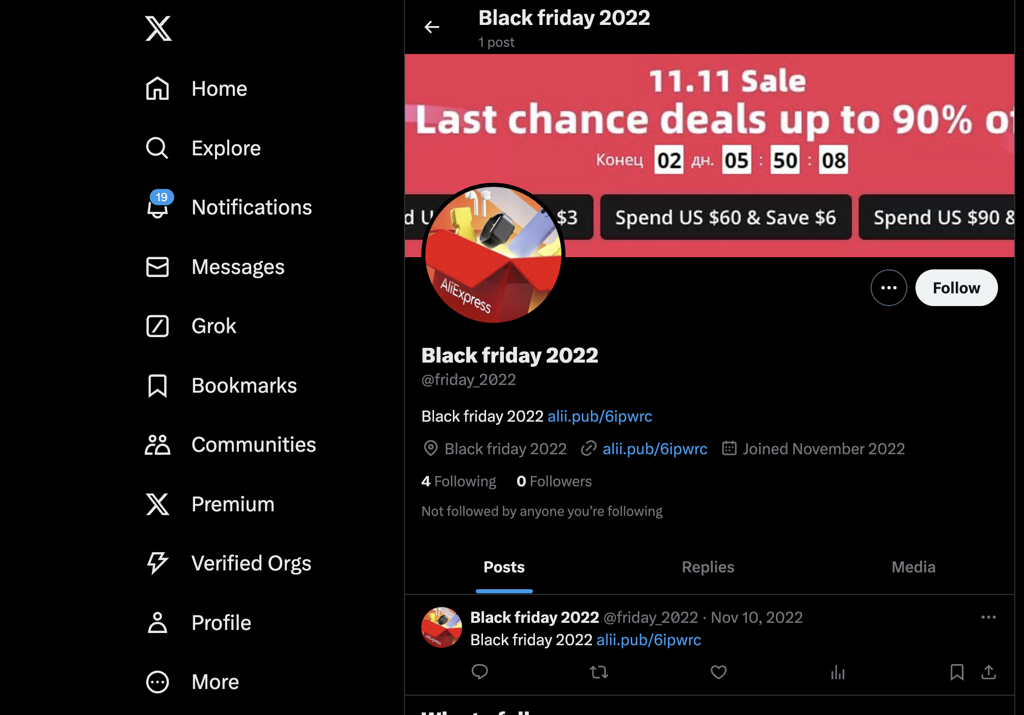Share the post via upload icon
This screenshot has width=1024, height=715.
point(988,672)
